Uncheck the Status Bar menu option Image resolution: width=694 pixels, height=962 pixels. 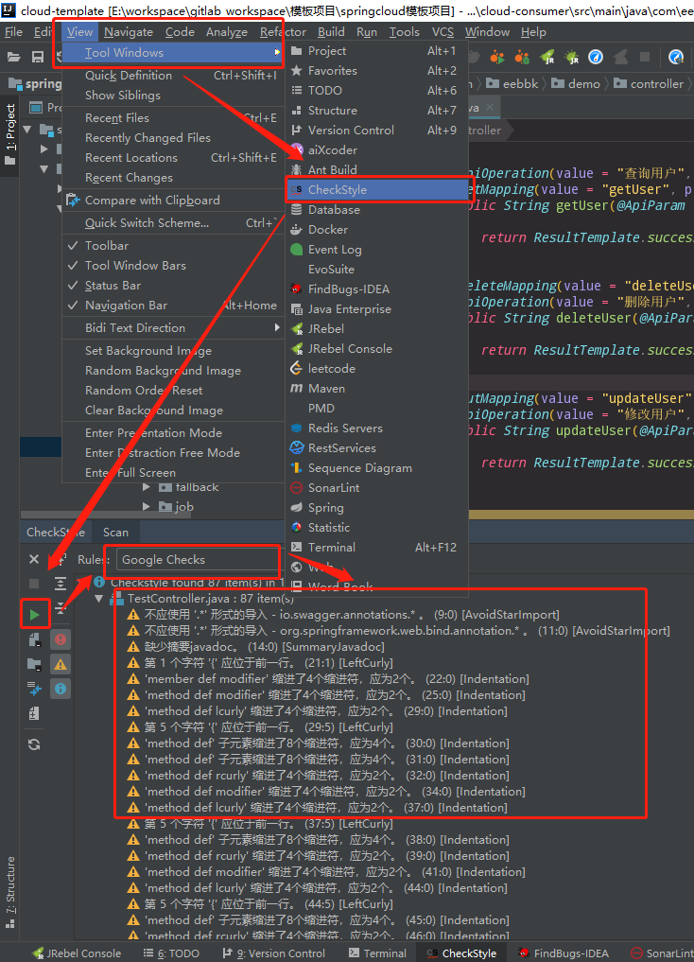coord(113,286)
